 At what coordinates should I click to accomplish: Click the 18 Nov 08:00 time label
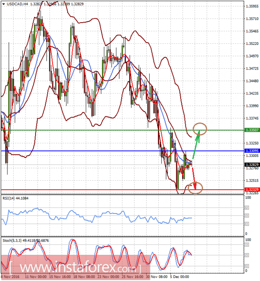(84, 277)
